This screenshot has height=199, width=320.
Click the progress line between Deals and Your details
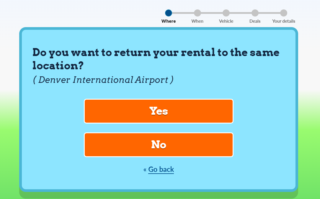click(269, 13)
